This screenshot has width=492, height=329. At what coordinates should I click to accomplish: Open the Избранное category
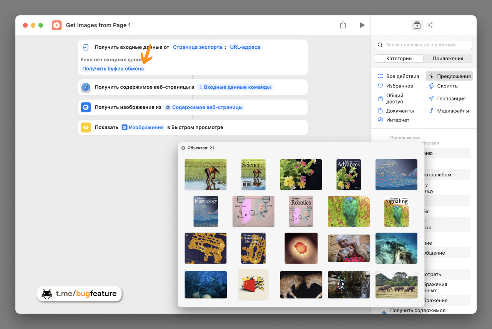(x=396, y=86)
